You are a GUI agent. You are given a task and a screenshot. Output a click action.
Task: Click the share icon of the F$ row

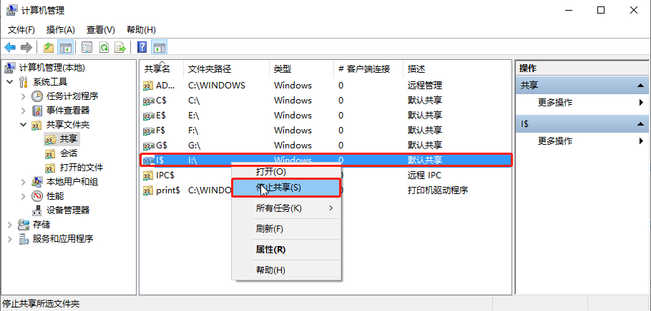click(148, 131)
